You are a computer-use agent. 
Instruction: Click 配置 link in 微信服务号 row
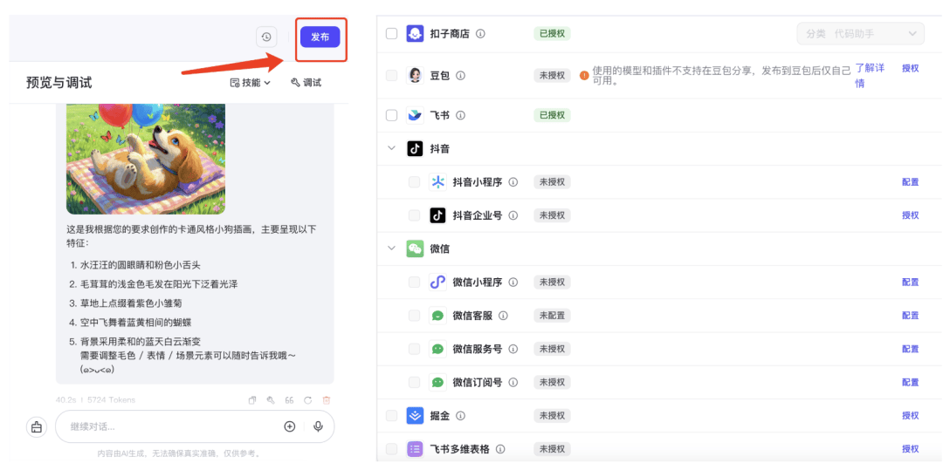click(910, 349)
